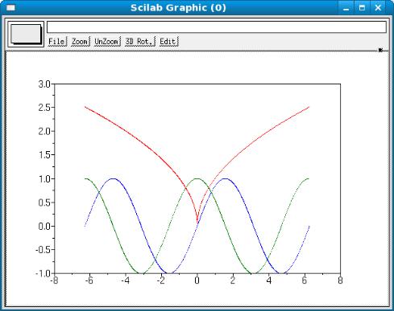The width and height of the screenshot is (394, 311).
Task: Click the y-axis label 3.0
Action: [44, 84]
